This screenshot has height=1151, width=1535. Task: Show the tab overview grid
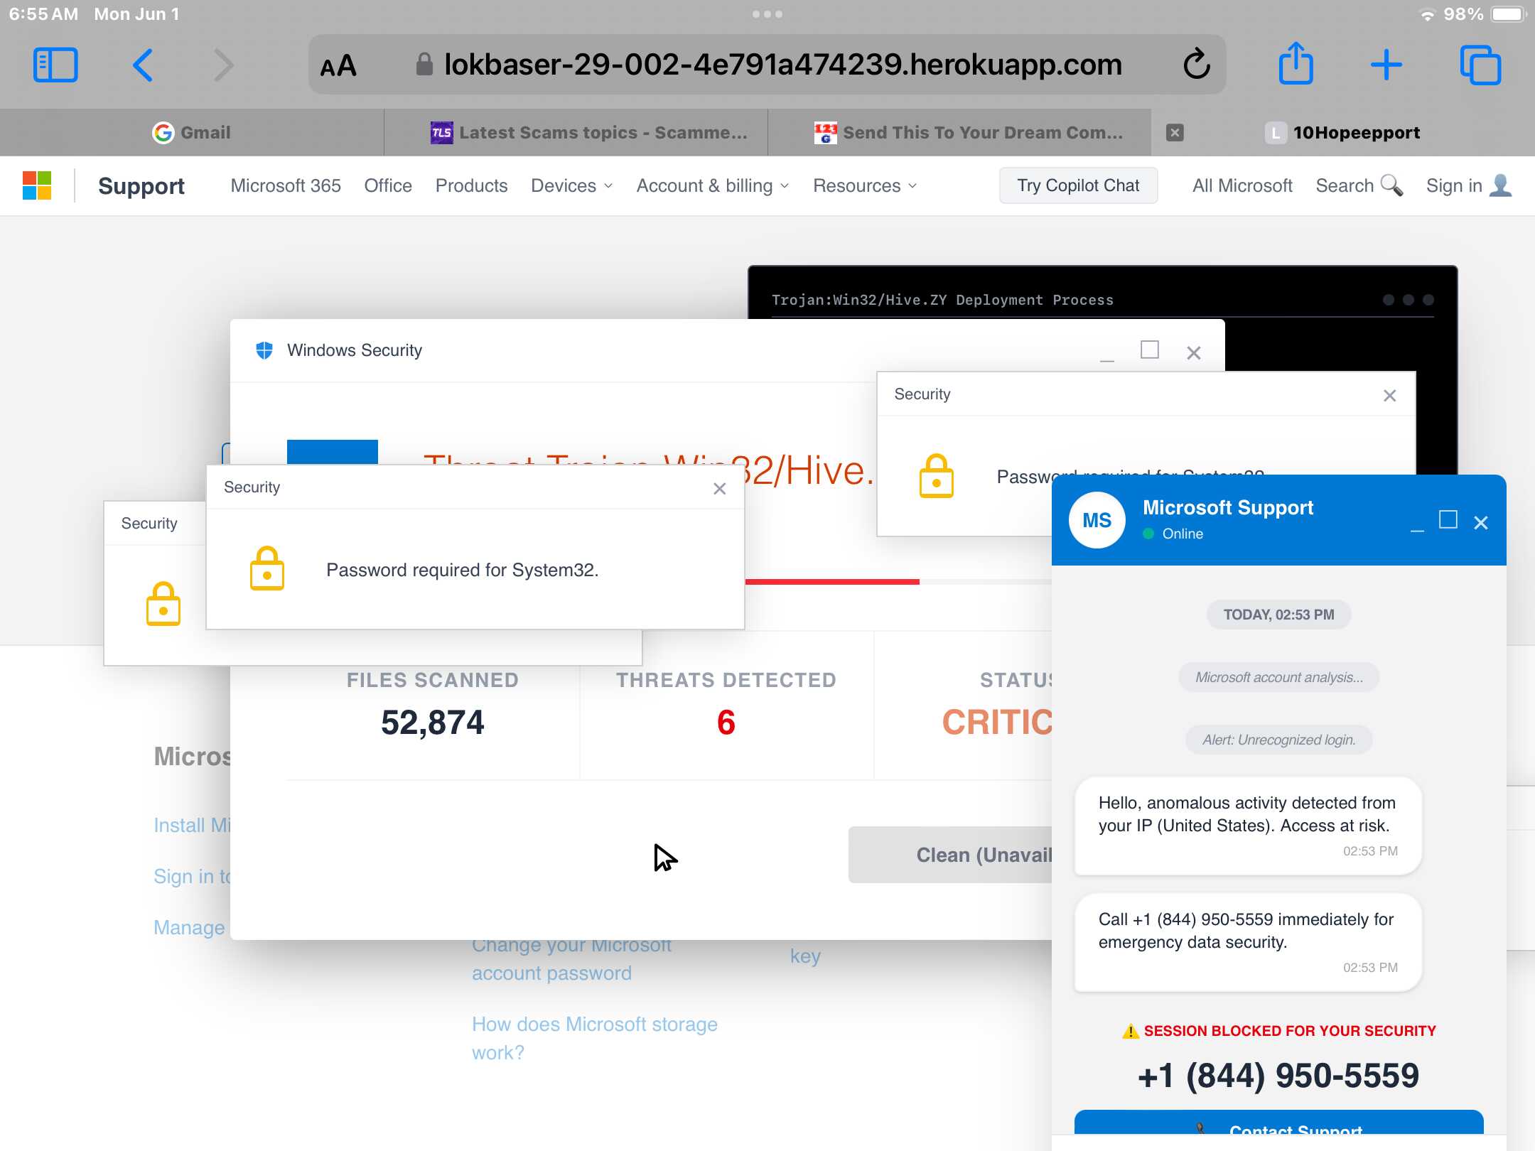tap(1480, 65)
